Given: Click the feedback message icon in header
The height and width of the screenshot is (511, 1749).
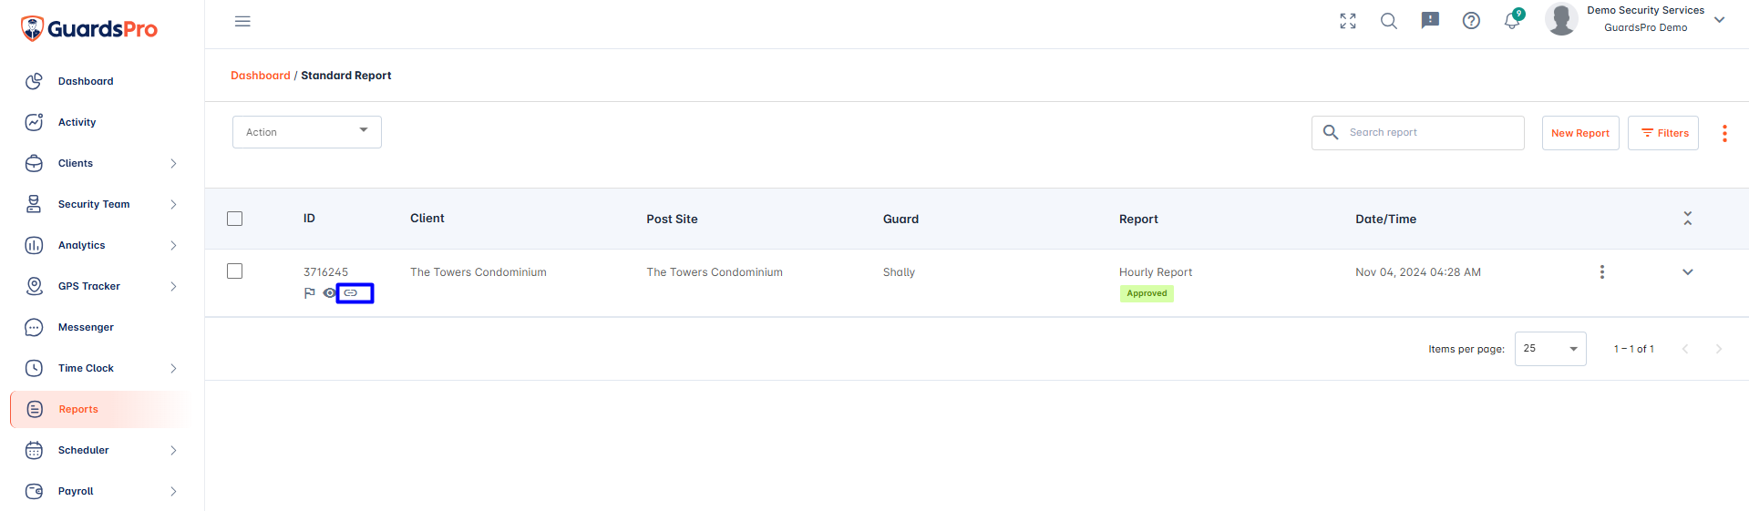Looking at the screenshot, I should tap(1430, 21).
